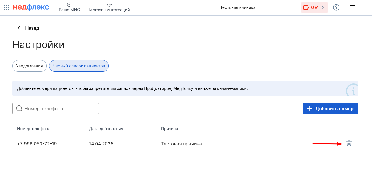Open Магазин интеграций in the top navigation
372x169 pixels.
pyautogui.click(x=109, y=7)
